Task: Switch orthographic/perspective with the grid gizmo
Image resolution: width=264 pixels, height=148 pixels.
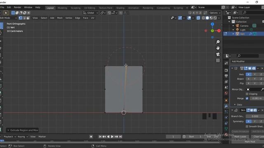Action: pyautogui.click(x=218, y=60)
